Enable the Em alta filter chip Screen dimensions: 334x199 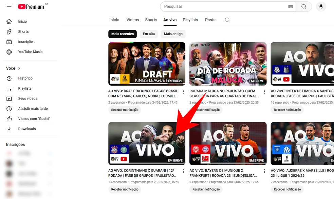click(x=149, y=34)
